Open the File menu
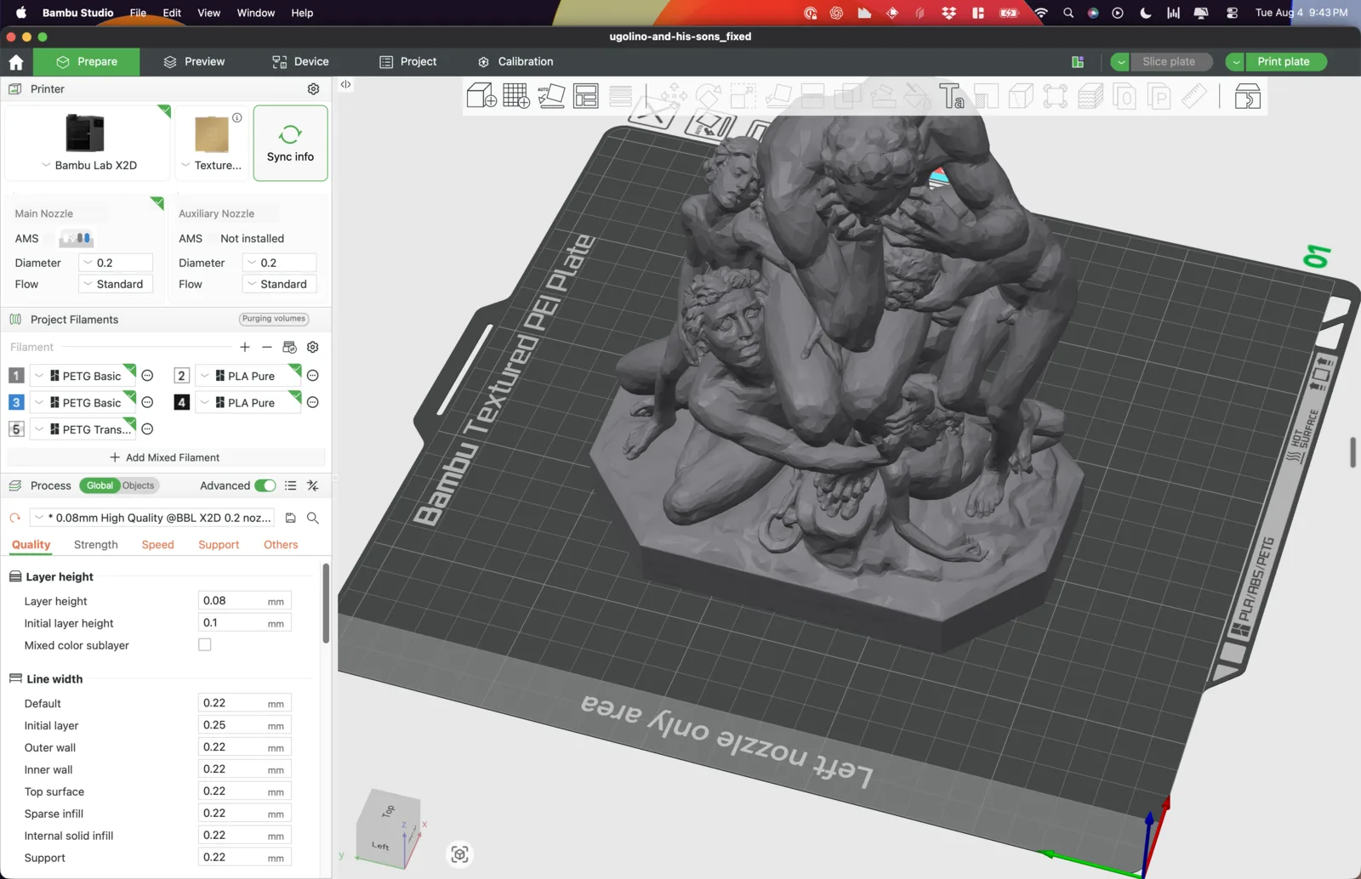 (x=138, y=13)
